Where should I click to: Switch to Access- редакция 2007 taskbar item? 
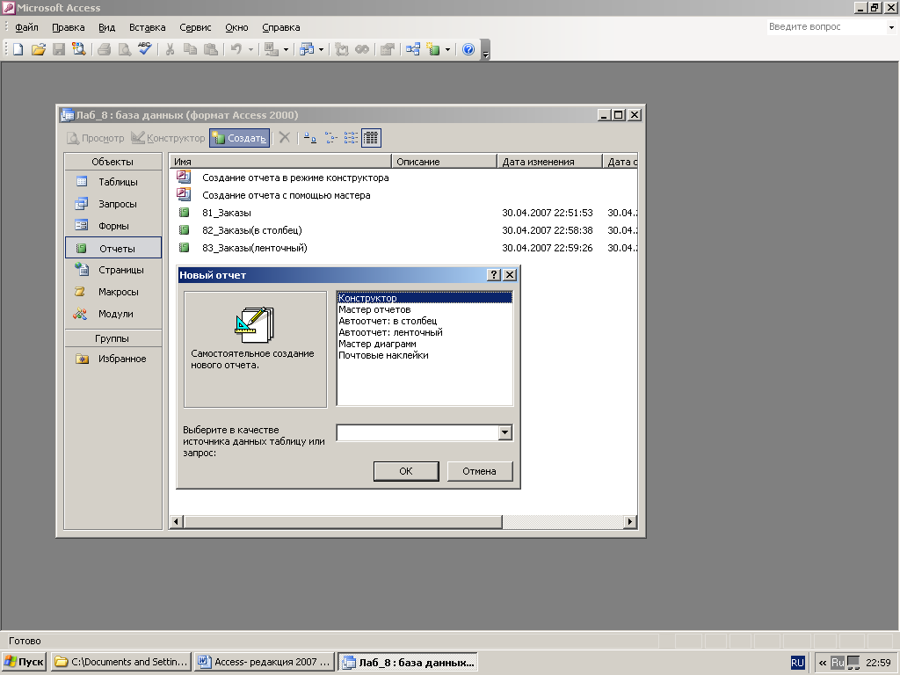[x=265, y=662]
